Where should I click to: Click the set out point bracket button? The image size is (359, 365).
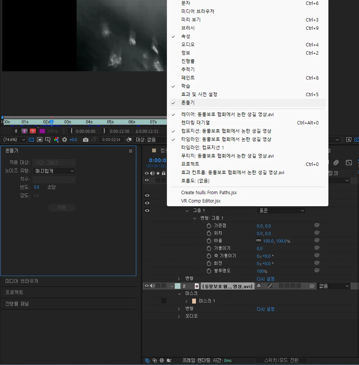point(104,131)
